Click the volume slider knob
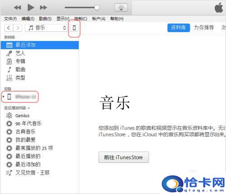The image size is (226, 194). (97, 8)
